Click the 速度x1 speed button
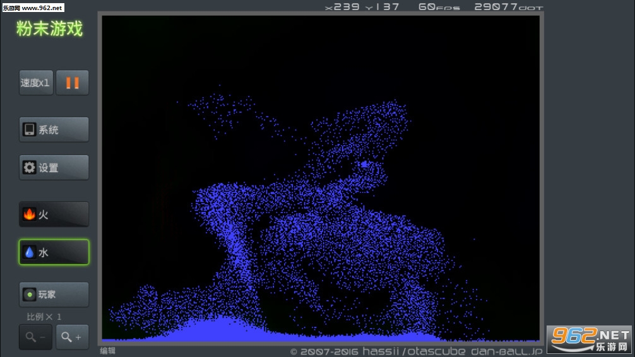This screenshot has width=635, height=357. point(36,83)
